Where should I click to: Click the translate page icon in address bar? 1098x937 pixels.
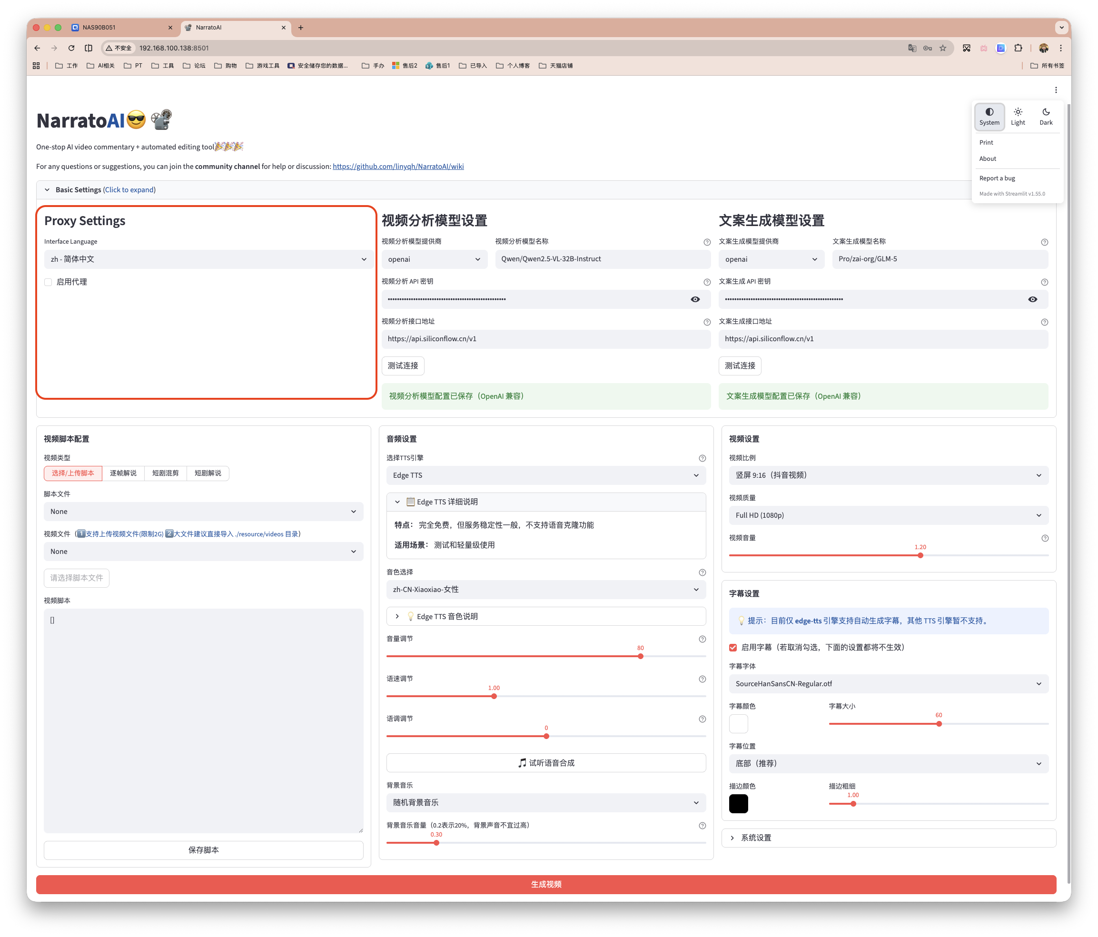point(912,48)
